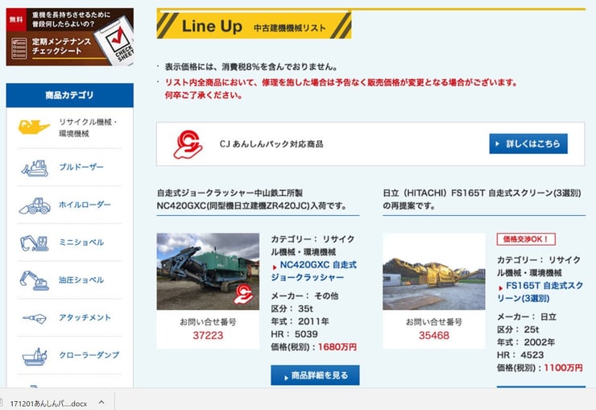The height and width of the screenshot is (410, 596).
Task: Click the mini shovel icon
Action: tap(34, 243)
